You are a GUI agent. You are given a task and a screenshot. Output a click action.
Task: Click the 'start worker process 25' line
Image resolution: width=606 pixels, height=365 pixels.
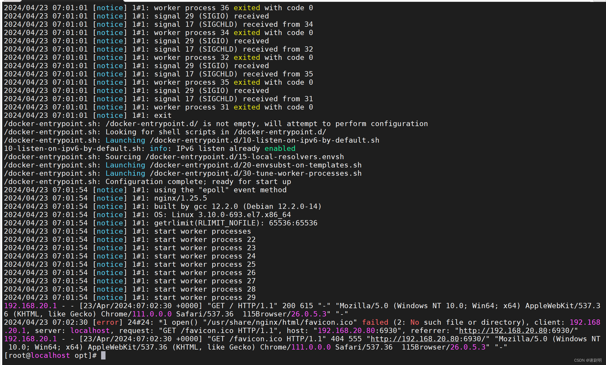coord(130,264)
